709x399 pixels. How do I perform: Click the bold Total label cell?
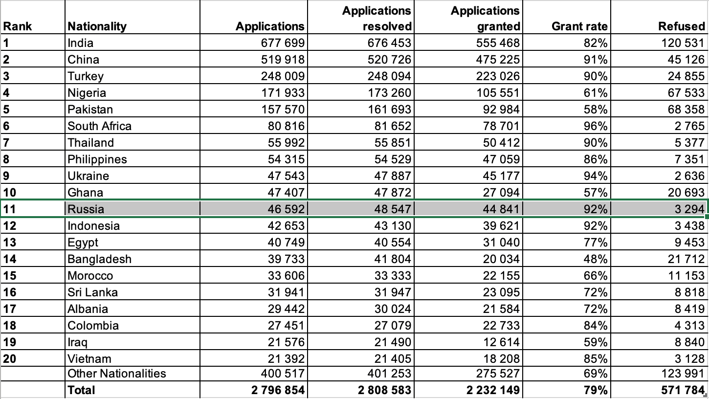132,390
